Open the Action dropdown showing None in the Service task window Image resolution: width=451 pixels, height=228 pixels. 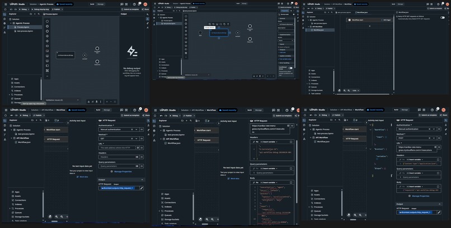[x=285, y=40]
